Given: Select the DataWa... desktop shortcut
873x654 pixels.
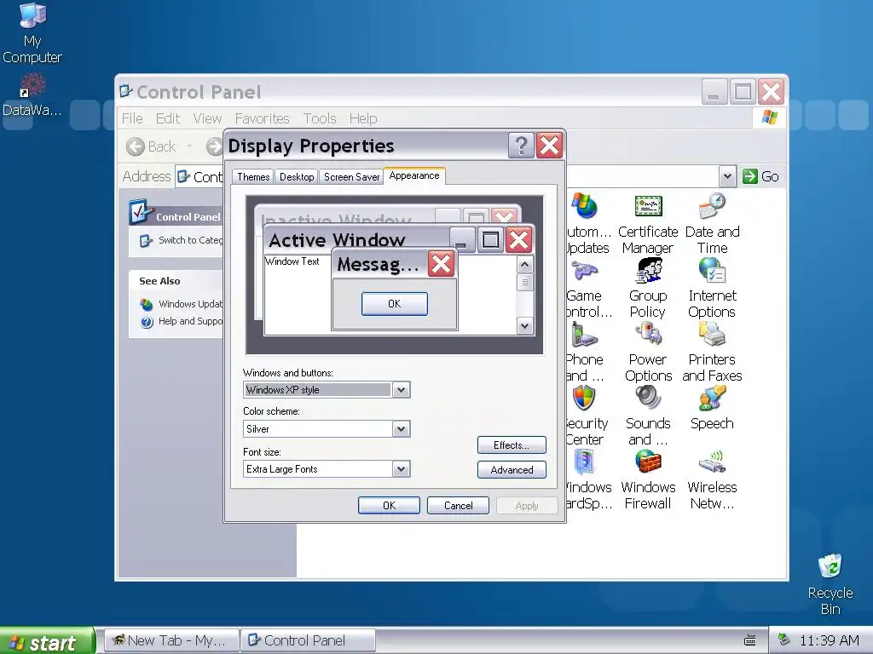Looking at the screenshot, I should pyautogui.click(x=32, y=95).
